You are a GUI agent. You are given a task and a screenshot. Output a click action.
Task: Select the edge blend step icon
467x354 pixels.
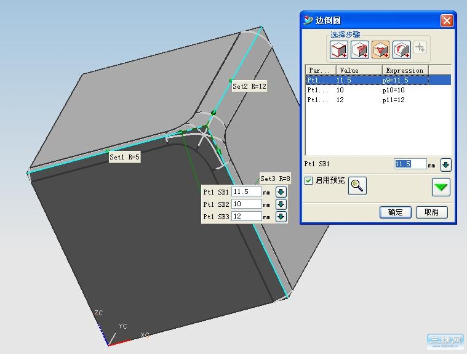[339, 50]
